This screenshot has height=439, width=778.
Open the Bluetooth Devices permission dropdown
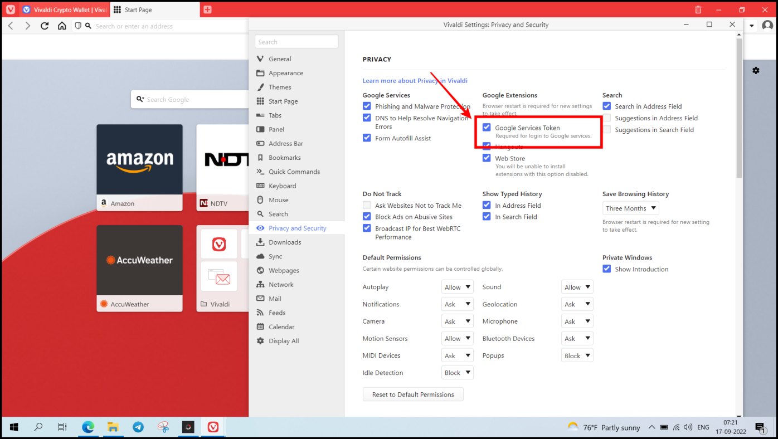click(x=577, y=338)
